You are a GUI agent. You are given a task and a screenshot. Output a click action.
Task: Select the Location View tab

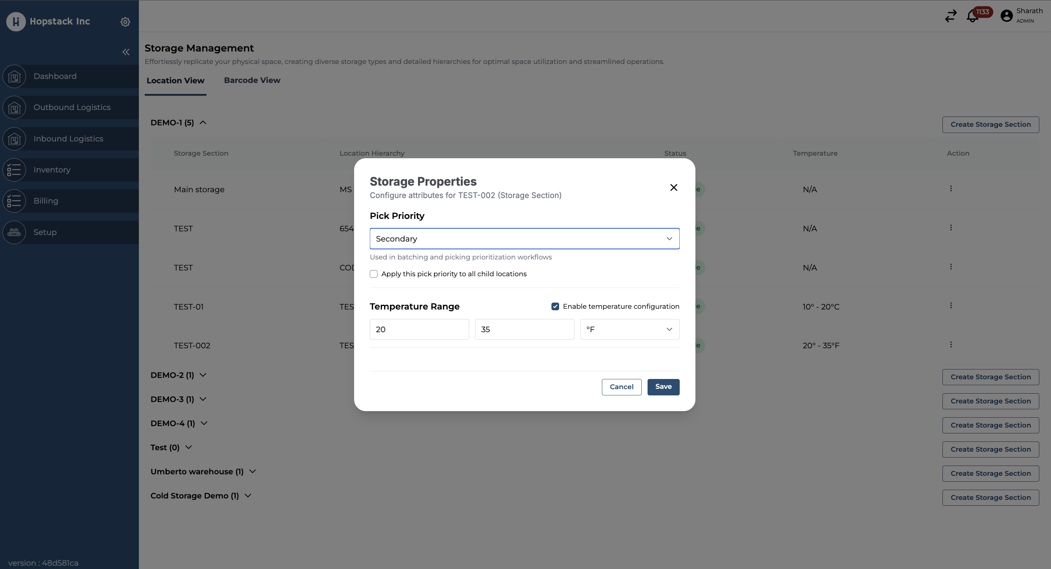pyautogui.click(x=175, y=81)
